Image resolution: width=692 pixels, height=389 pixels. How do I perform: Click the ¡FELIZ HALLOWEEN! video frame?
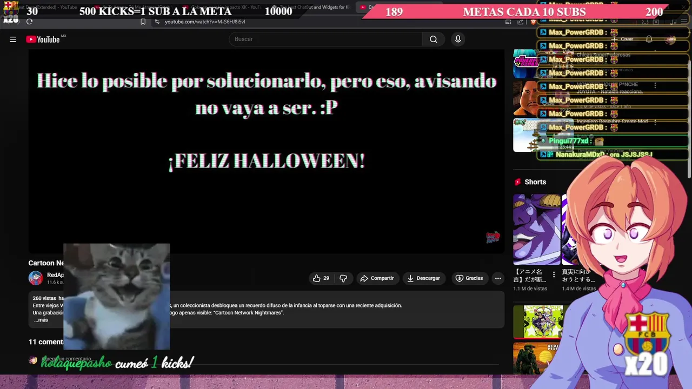point(267,151)
